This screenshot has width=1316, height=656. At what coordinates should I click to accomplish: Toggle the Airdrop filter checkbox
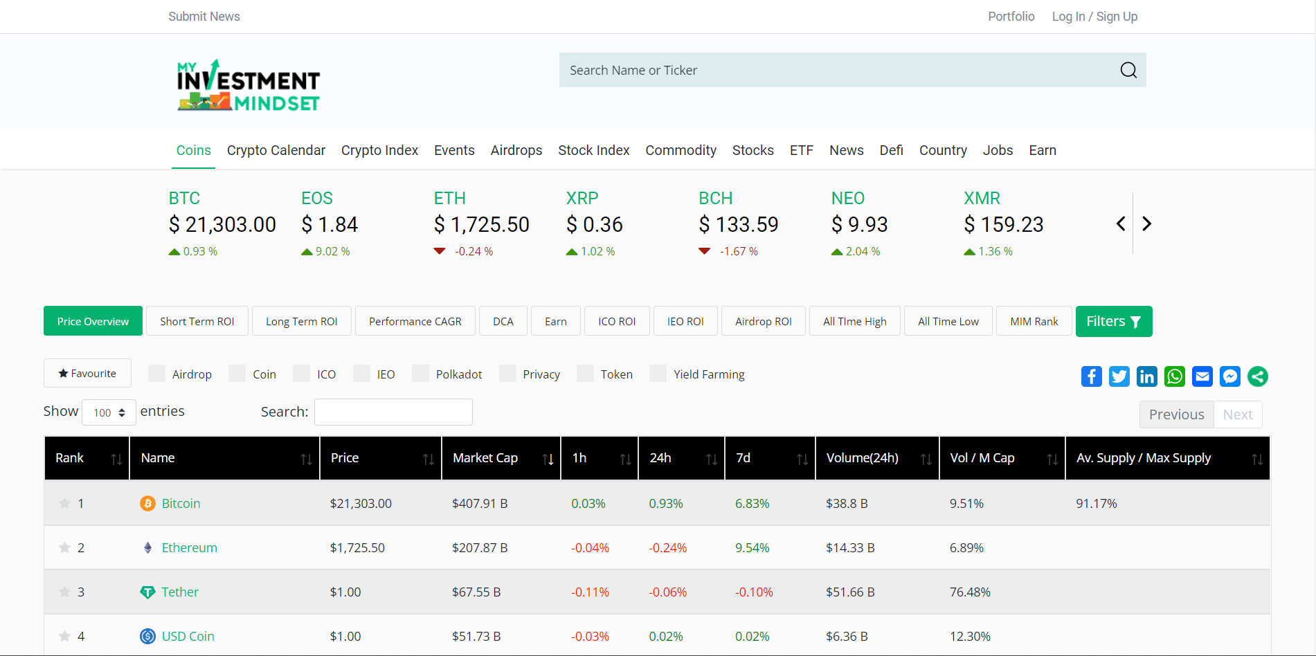[x=157, y=374]
